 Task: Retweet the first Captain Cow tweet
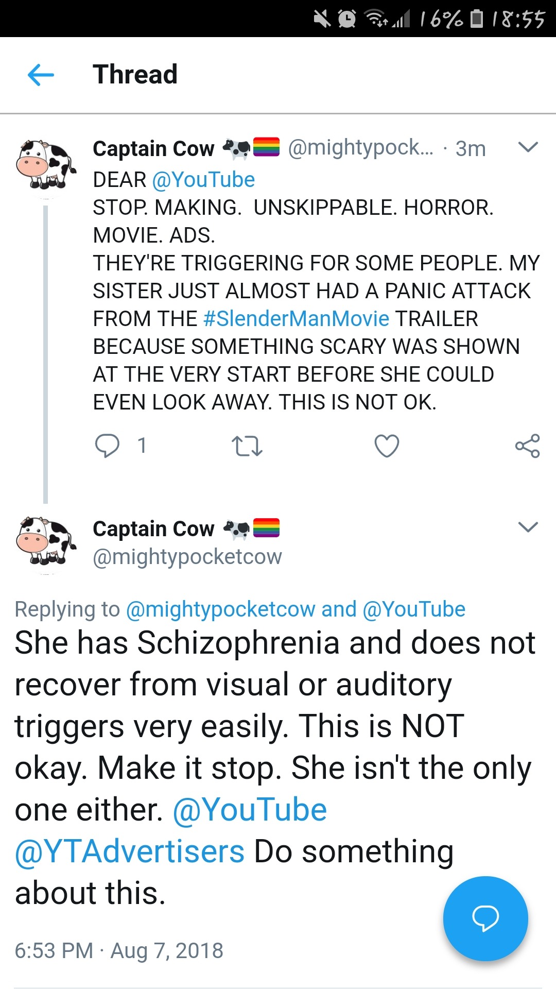pyautogui.click(x=247, y=446)
